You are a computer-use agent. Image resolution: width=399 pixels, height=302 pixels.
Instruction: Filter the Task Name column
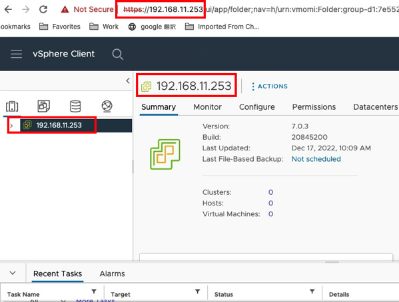[x=94, y=291]
